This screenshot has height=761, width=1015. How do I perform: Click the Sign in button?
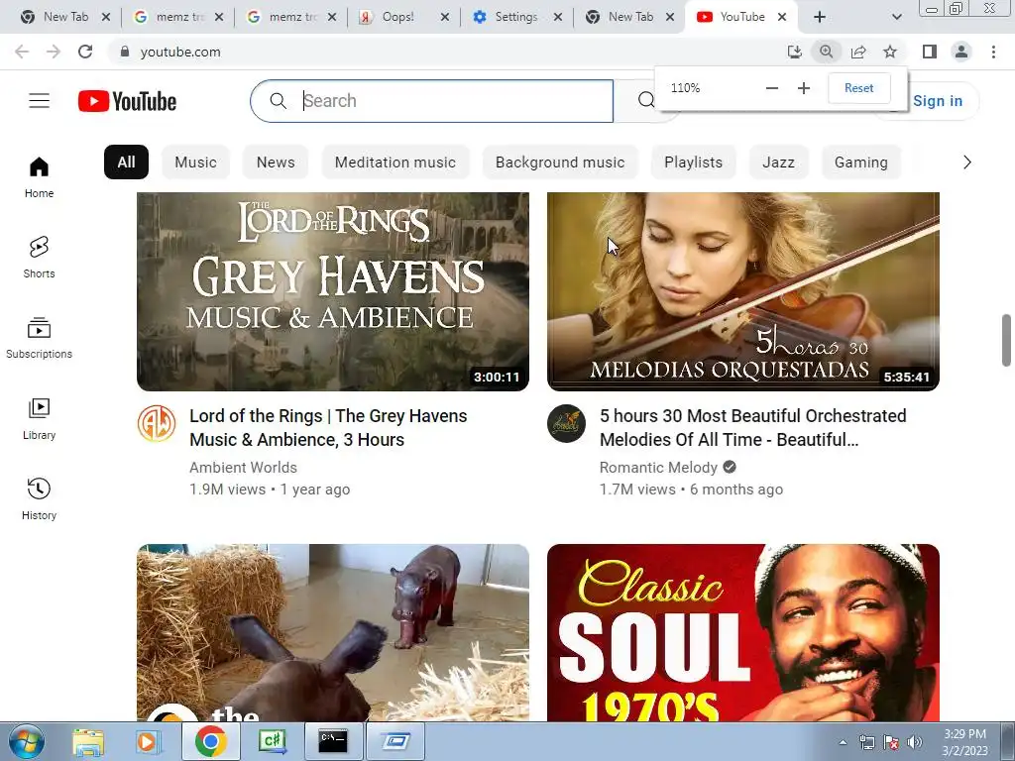click(x=938, y=101)
